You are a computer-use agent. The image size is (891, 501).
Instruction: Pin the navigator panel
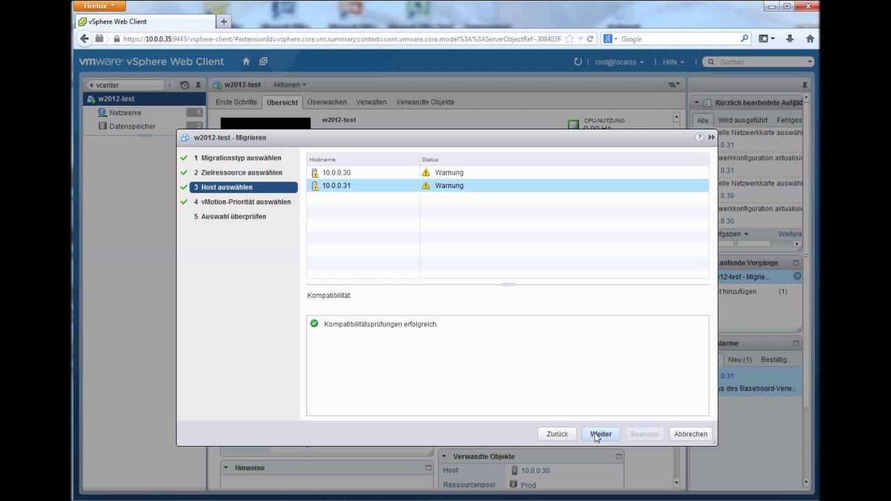point(198,85)
